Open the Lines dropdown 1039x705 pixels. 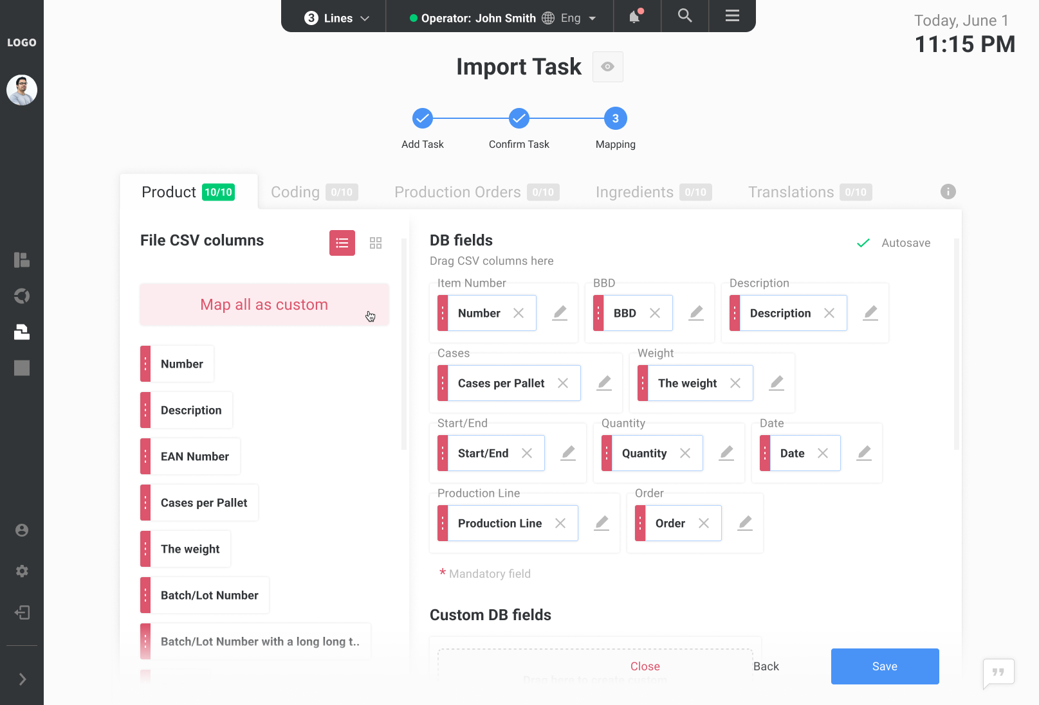pos(337,18)
